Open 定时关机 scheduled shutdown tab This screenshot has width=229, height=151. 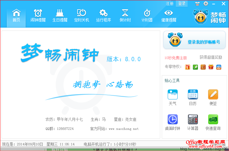coord(82,16)
